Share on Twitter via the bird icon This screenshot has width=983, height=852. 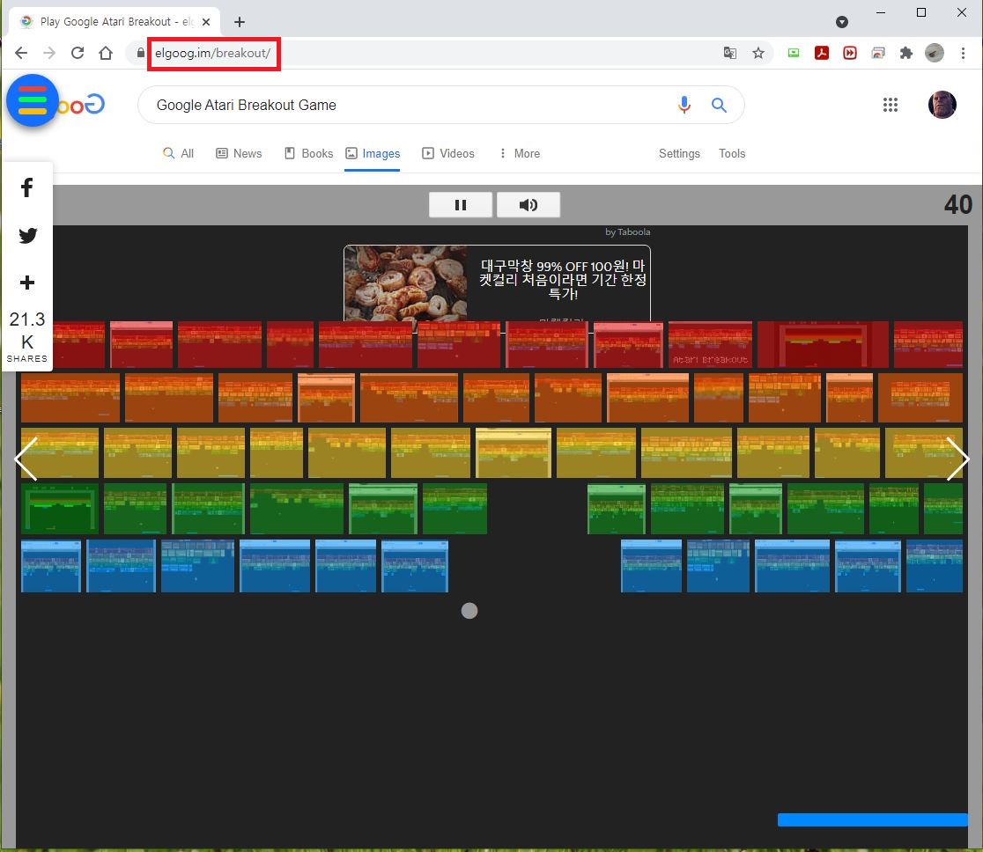(27, 236)
